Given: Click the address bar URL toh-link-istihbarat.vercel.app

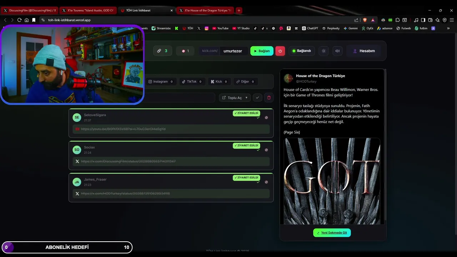Looking at the screenshot, I should coord(69,20).
